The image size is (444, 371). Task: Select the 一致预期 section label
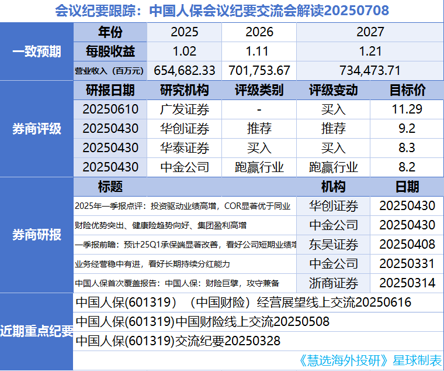[37, 51]
